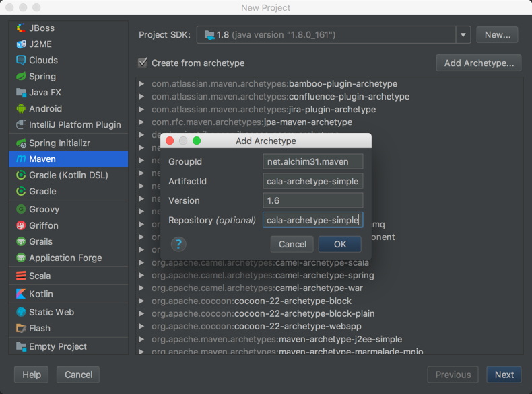This screenshot has width=532, height=394.
Task: Expand the jira-plugin-archetype row
Action: coord(141,109)
